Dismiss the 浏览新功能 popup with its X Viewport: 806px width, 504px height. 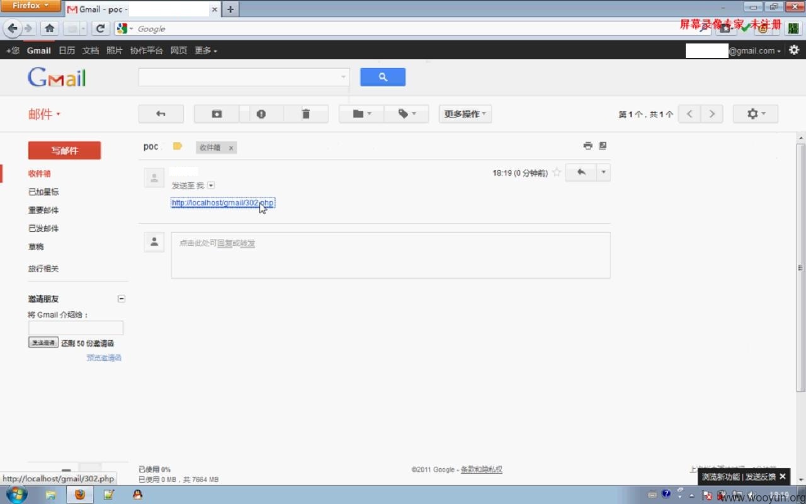coord(783,476)
